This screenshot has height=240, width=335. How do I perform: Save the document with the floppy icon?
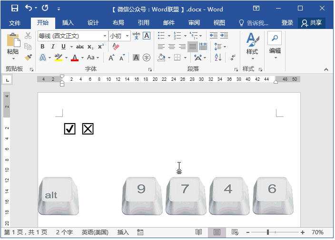pyautogui.click(x=15, y=8)
